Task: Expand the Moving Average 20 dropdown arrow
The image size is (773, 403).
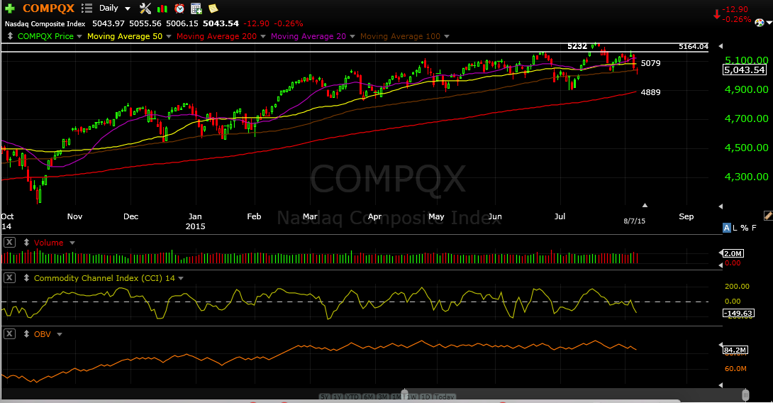Action: (352, 36)
